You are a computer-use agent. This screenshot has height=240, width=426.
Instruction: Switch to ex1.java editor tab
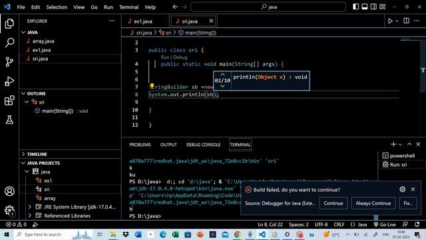(143, 21)
